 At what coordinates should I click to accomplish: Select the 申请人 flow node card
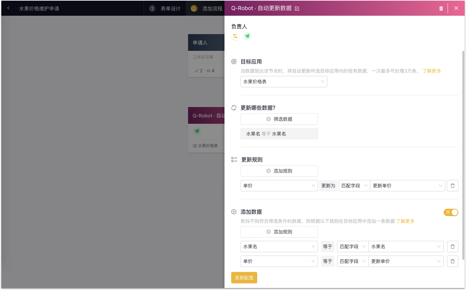(x=206, y=56)
